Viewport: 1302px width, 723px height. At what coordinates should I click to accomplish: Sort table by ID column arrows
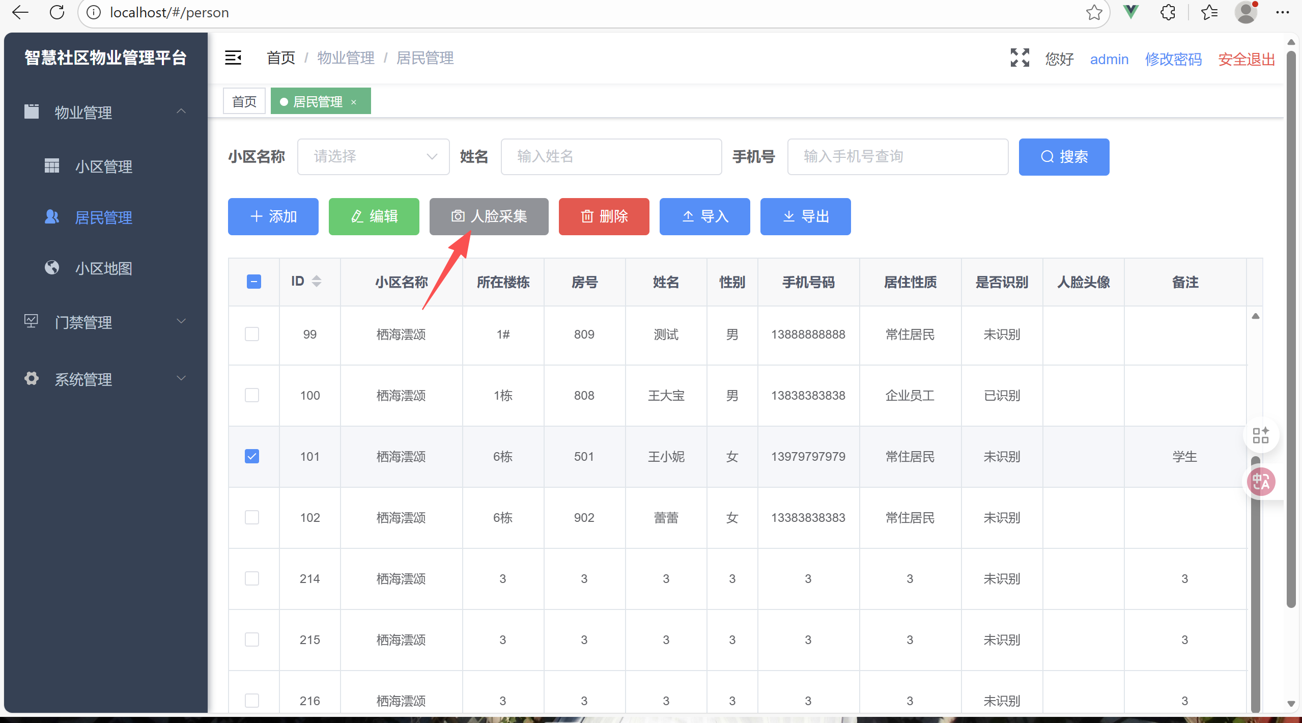(317, 281)
